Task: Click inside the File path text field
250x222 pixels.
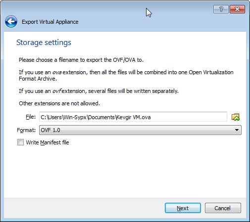Action: point(133,117)
